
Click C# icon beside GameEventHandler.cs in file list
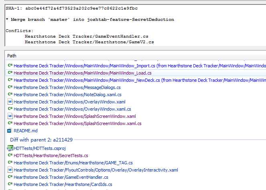click(x=10, y=177)
